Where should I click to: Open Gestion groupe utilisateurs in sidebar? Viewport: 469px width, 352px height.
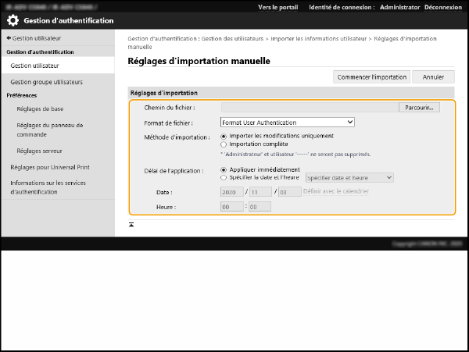46,81
